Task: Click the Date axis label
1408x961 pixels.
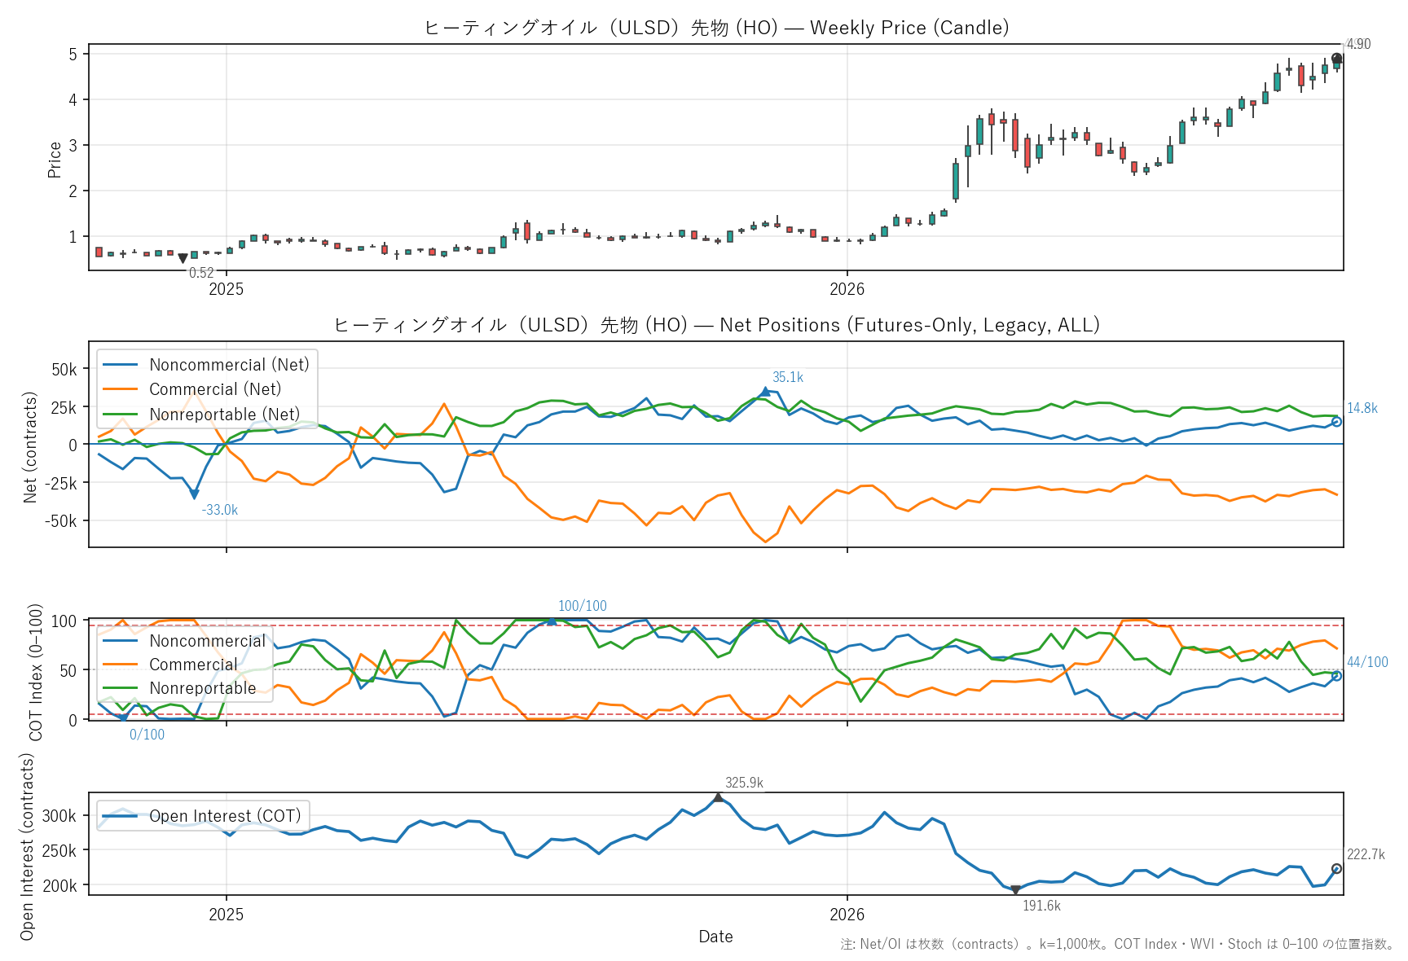Action: pyautogui.click(x=715, y=937)
